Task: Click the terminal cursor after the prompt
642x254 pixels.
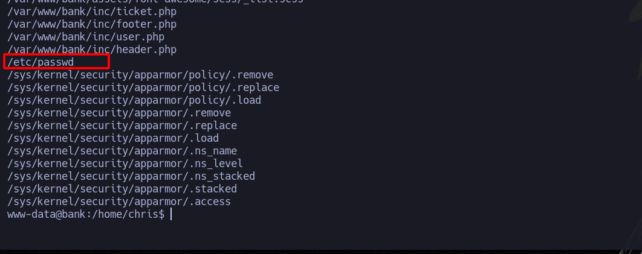Action: tap(171, 214)
